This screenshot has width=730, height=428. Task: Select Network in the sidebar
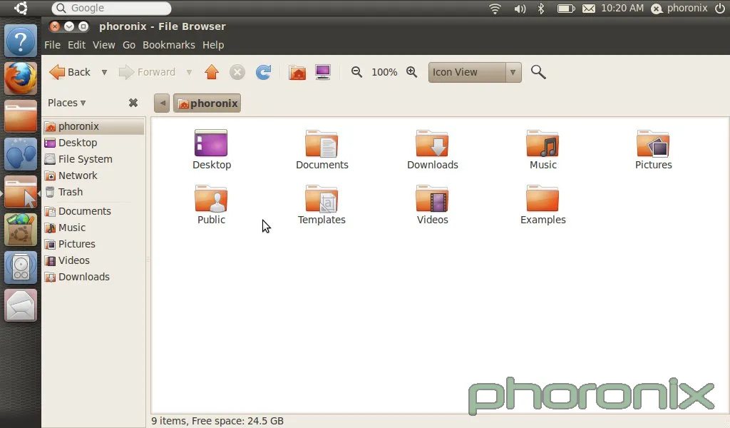tap(94, 175)
